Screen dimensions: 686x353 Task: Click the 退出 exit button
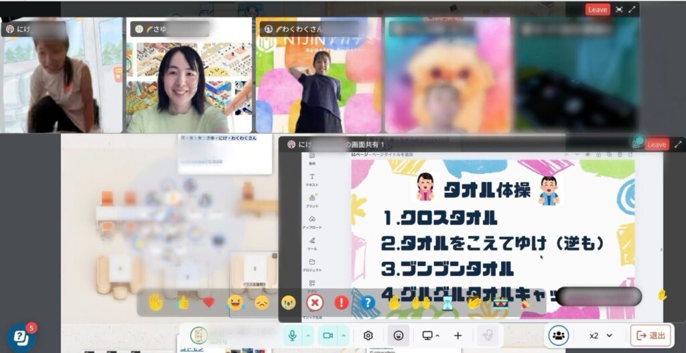click(x=652, y=336)
